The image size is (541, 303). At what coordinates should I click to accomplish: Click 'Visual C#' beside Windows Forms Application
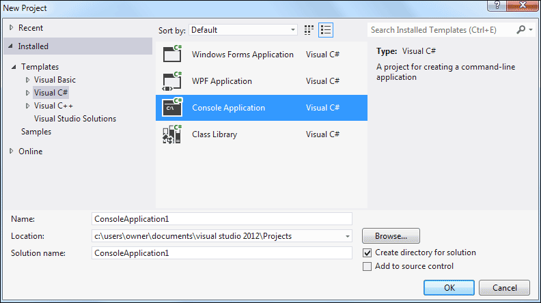click(322, 55)
